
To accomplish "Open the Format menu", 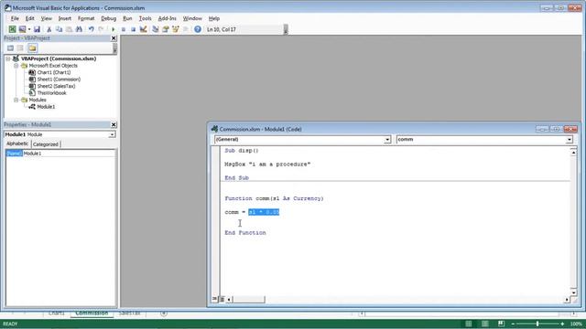I will [86, 18].
